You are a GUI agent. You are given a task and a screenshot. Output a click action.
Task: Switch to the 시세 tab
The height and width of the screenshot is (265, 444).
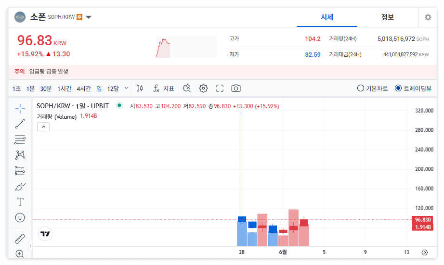(x=327, y=17)
